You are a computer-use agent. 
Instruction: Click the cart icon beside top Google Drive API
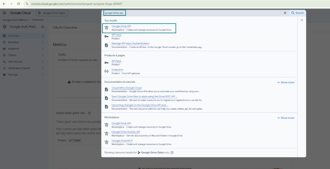point(106,28)
